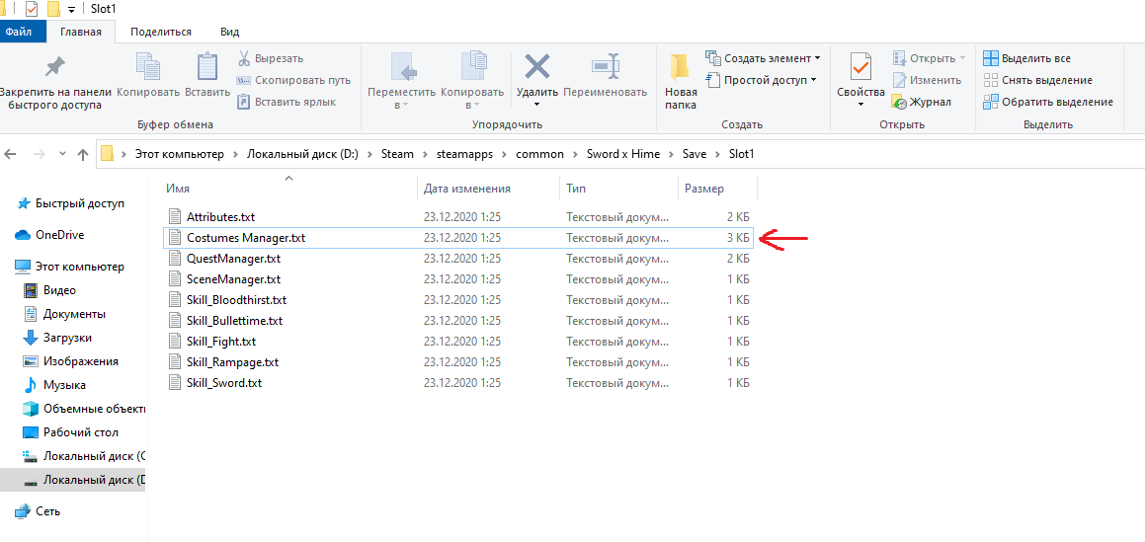Open the Поделиться ribbon tab
The width and height of the screenshot is (1145, 542).
[161, 32]
